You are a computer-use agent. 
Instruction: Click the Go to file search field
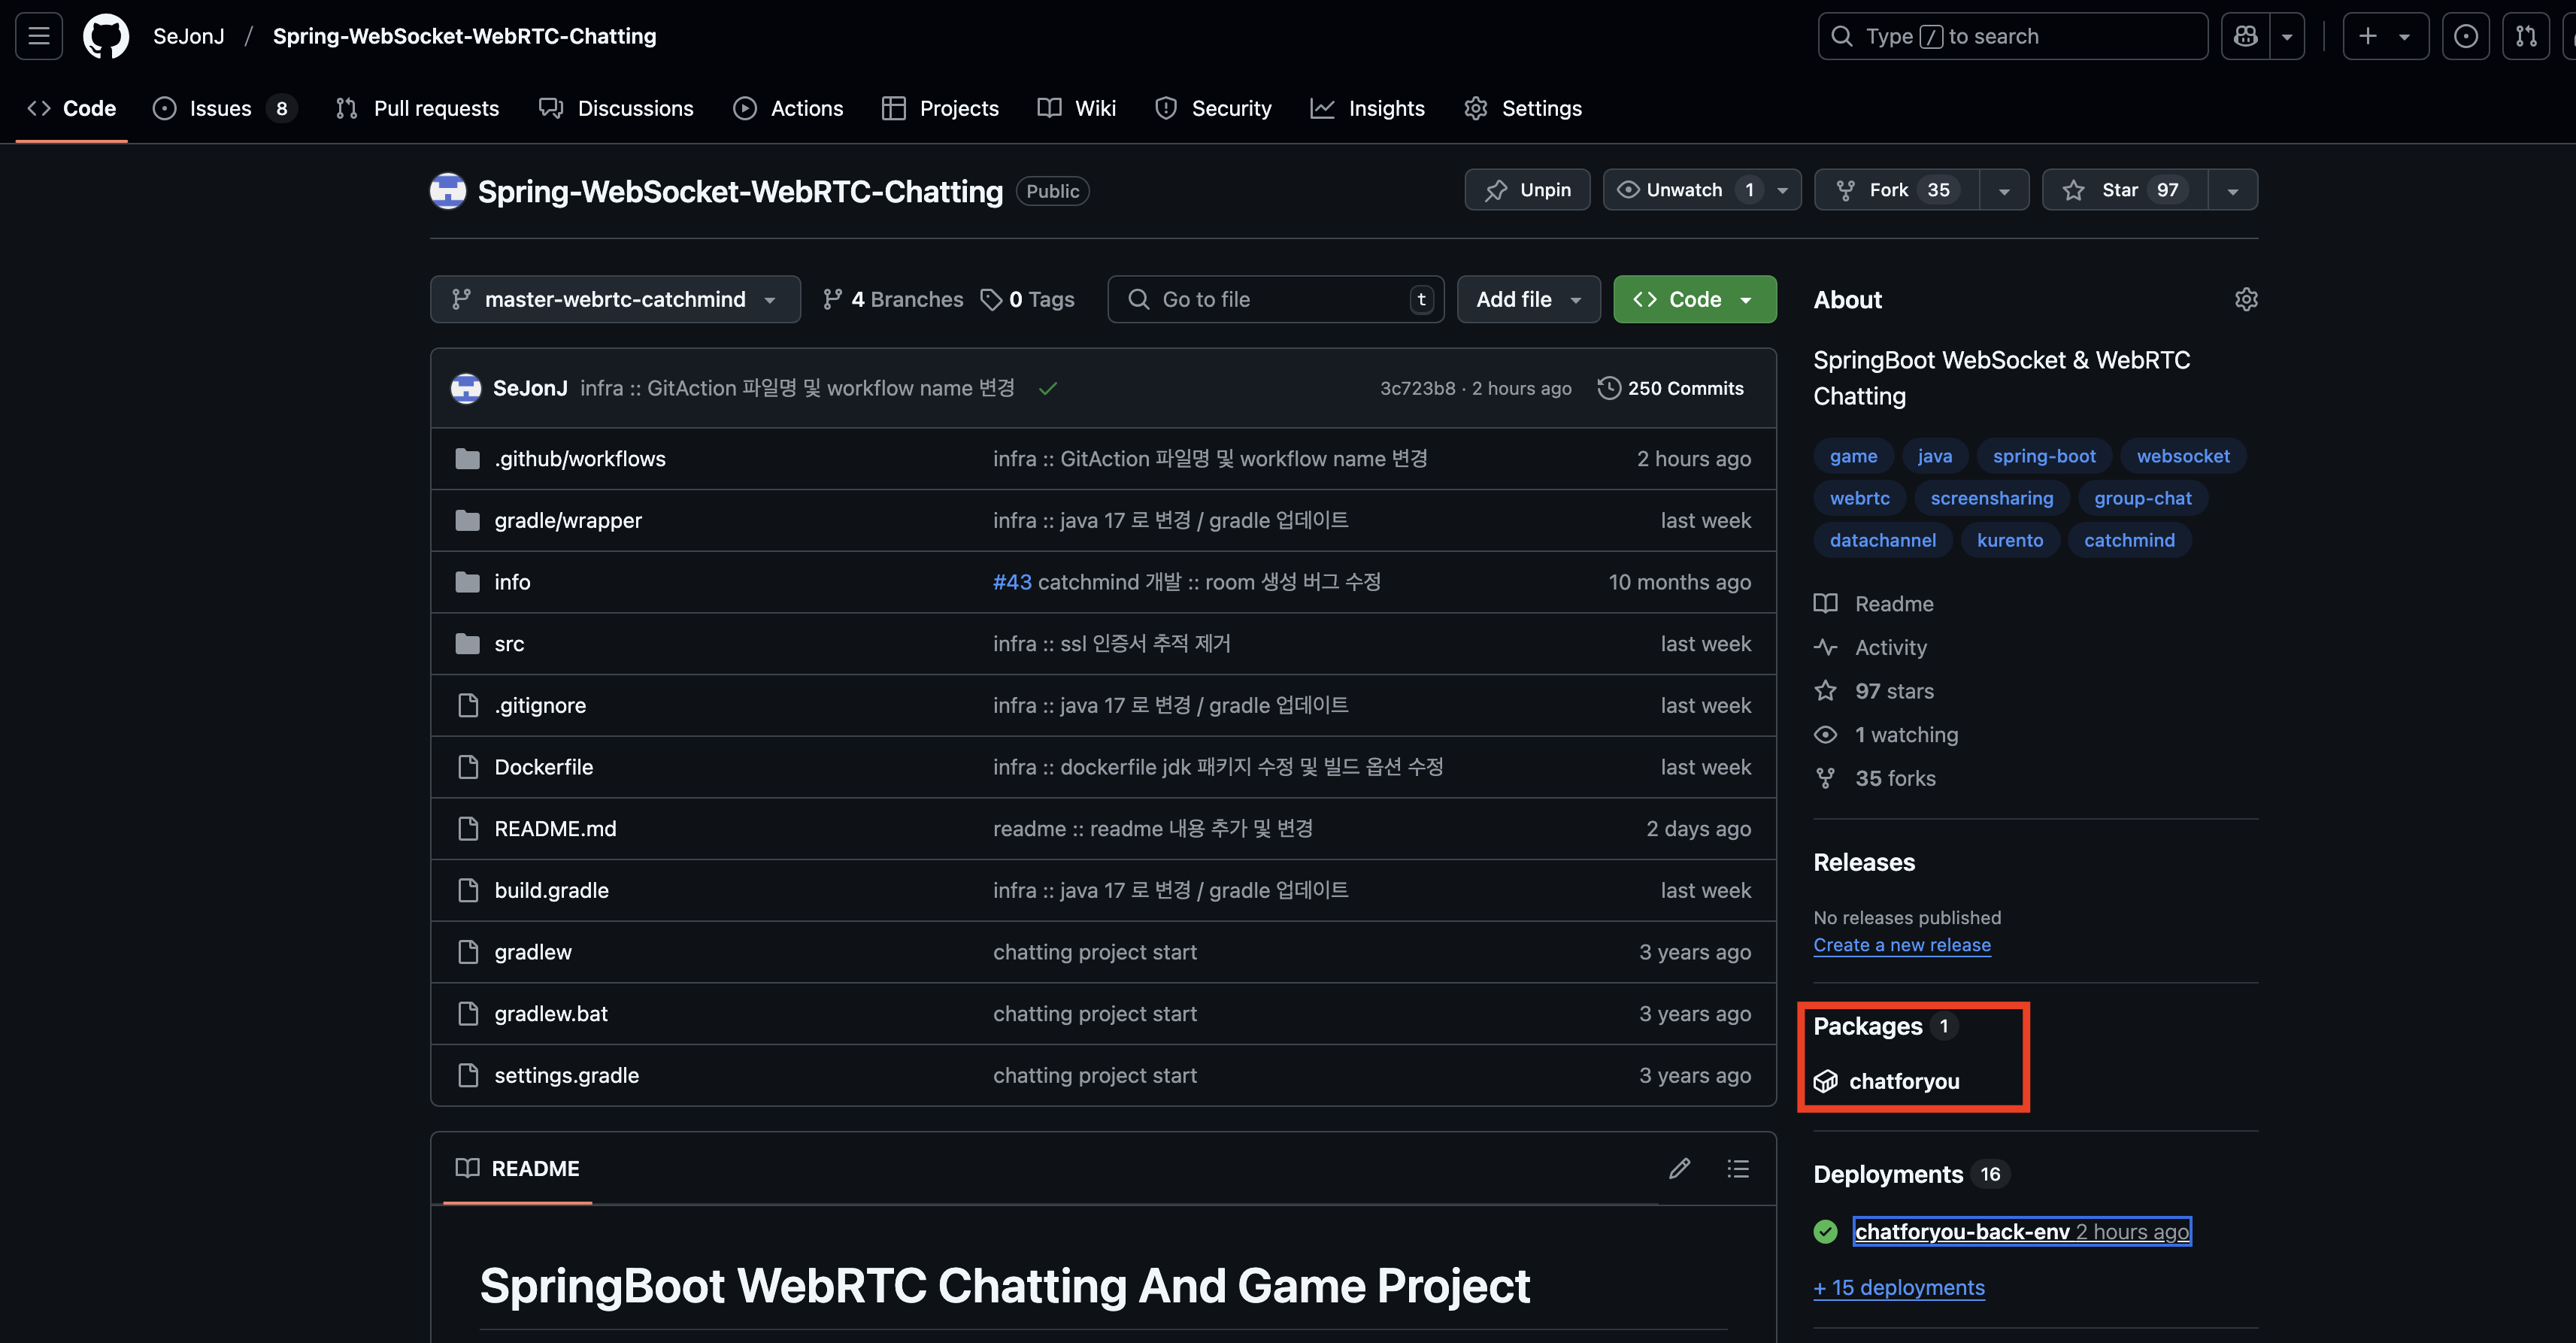click(x=1275, y=300)
